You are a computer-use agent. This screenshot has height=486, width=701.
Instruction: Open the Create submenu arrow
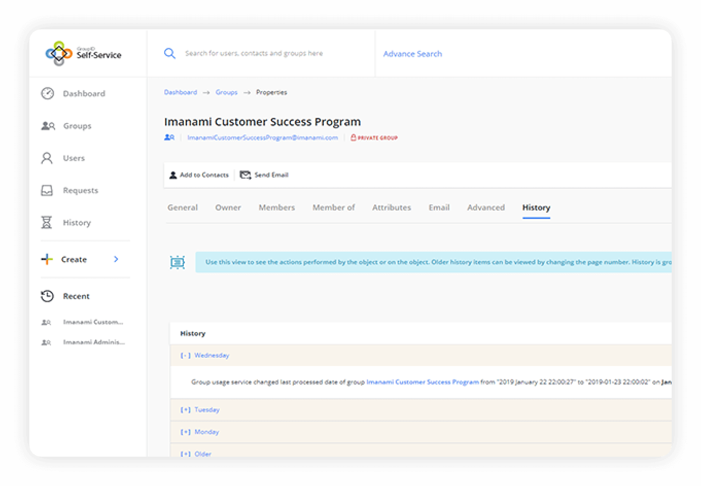pos(116,259)
